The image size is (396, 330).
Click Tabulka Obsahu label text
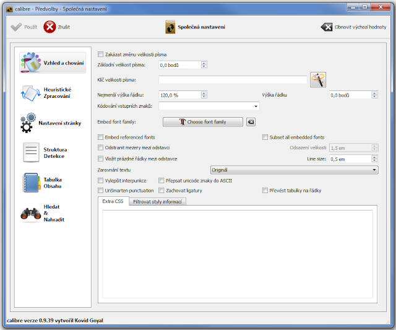coord(53,183)
